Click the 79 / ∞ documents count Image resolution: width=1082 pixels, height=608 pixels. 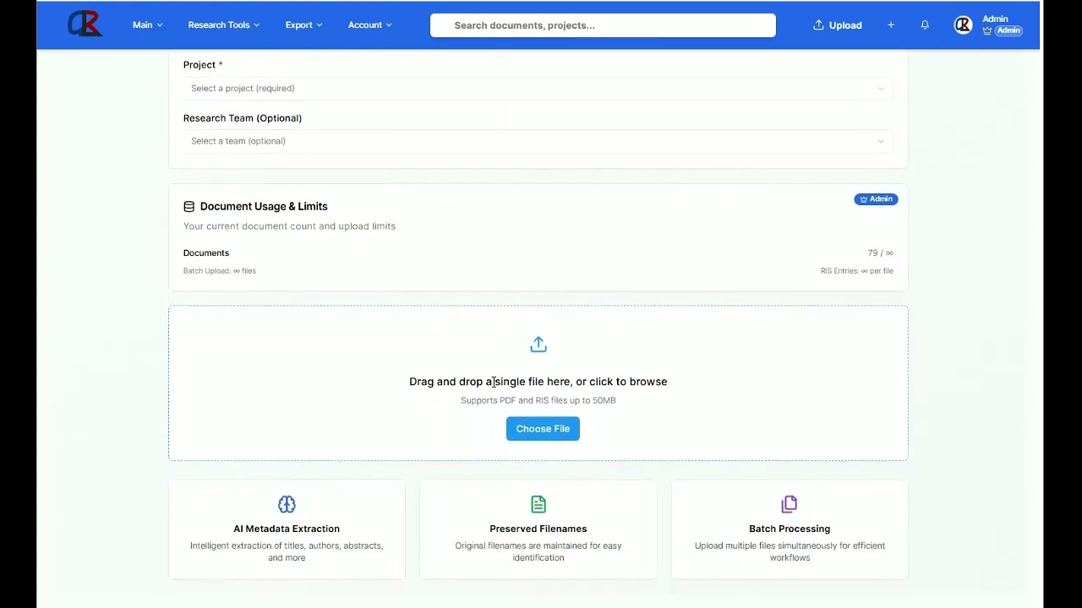tap(880, 253)
